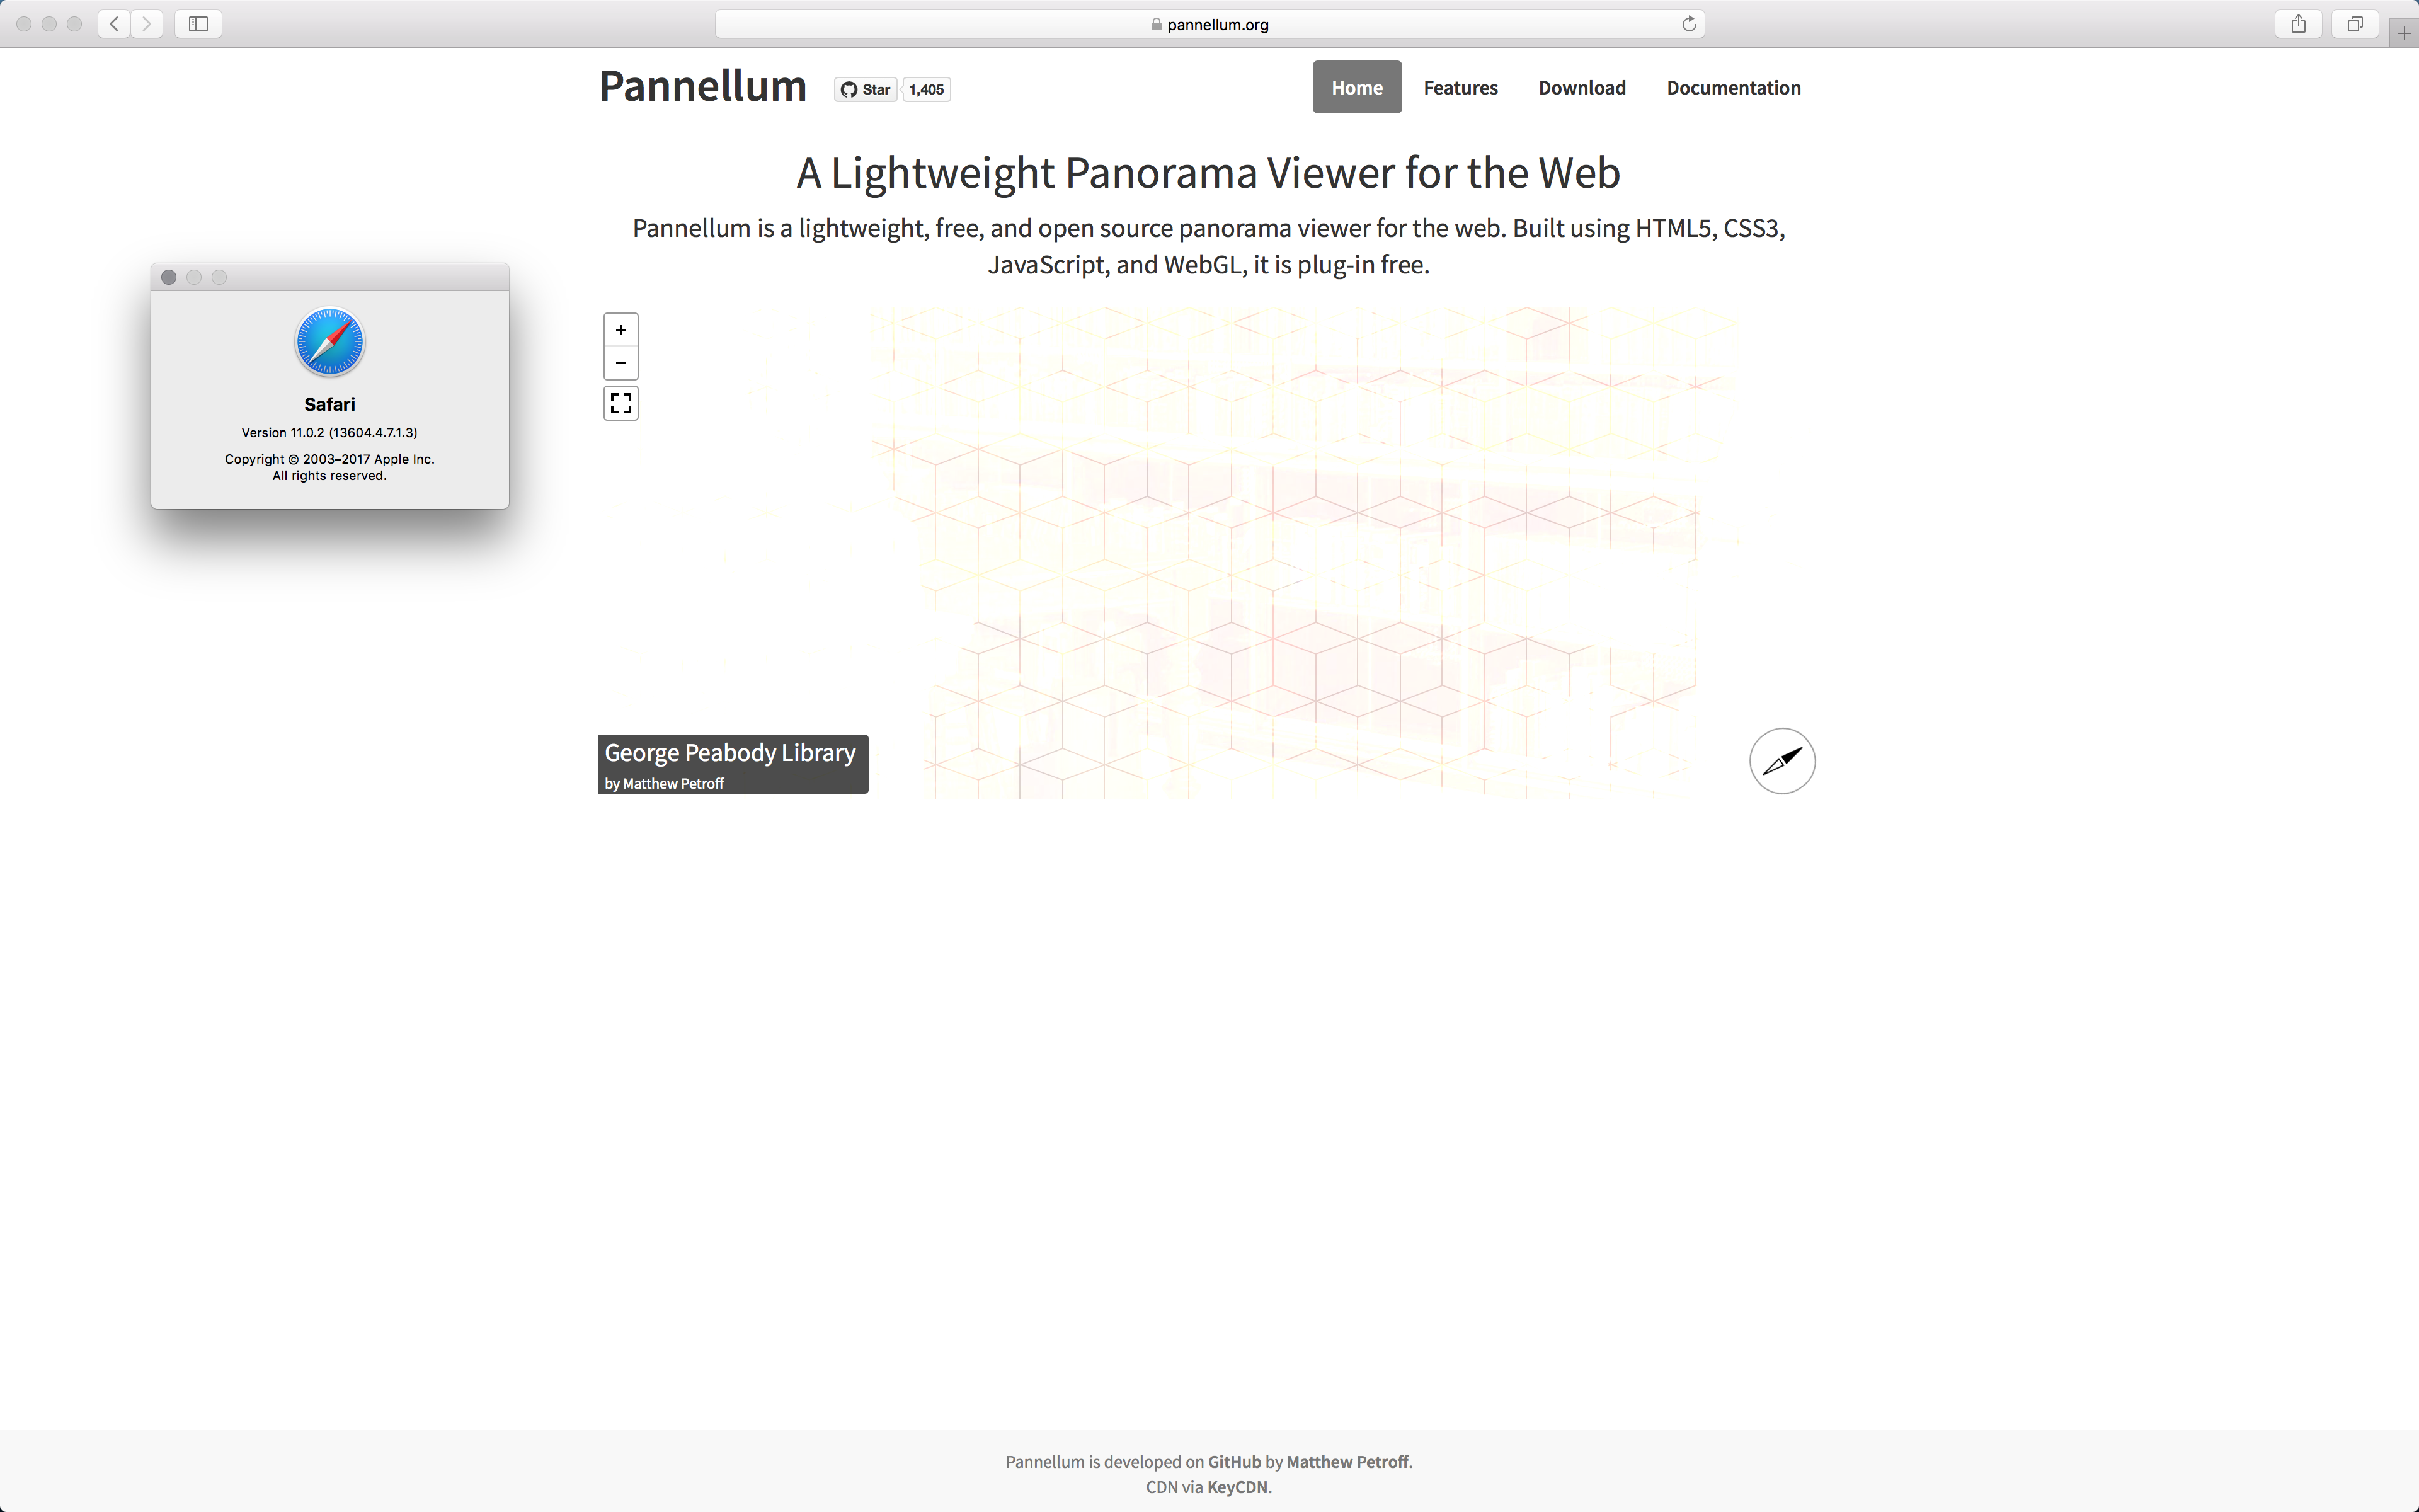Click the Safari back navigation arrow
Screen dimensions: 2419x1512
[115, 24]
